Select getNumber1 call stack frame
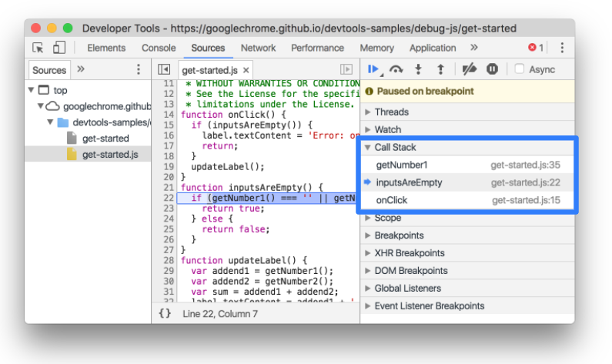This screenshot has width=612, height=364. (467, 165)
